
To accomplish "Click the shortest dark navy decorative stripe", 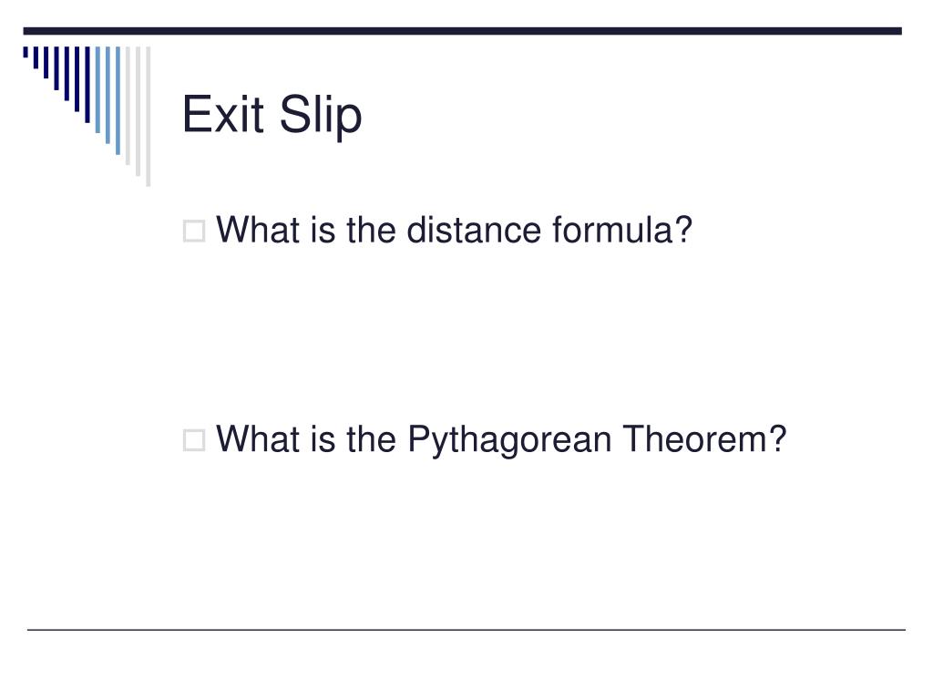I will tap(26, 52).
